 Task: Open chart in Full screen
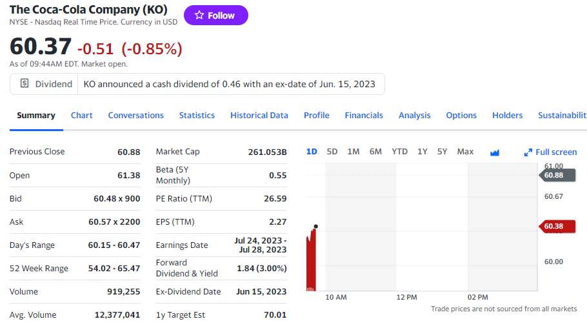pos(551,152)
